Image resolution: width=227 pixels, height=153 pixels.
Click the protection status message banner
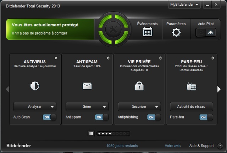click(50, 29)
